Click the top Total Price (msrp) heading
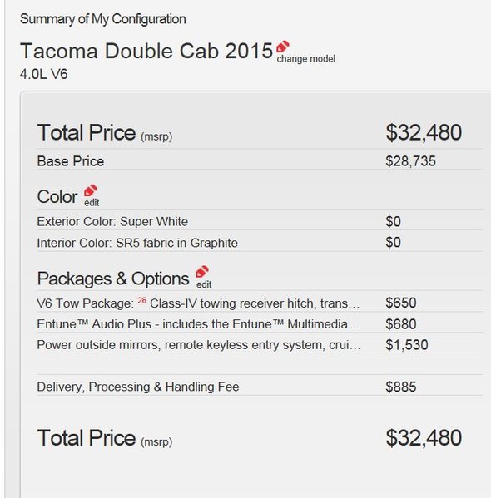This screenshot has width=491, height=498. click(x=105, y=133)
